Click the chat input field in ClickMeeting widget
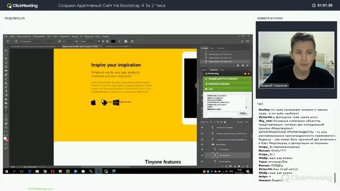Screen dimensions: 340x191 [222, 113]
